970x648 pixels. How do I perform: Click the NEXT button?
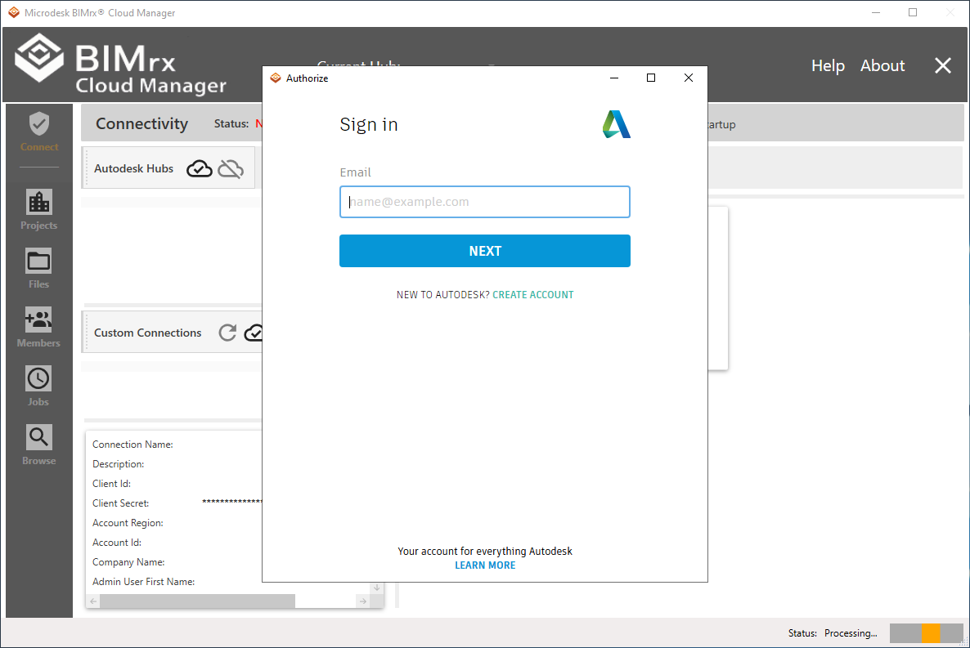pos(485,251)
